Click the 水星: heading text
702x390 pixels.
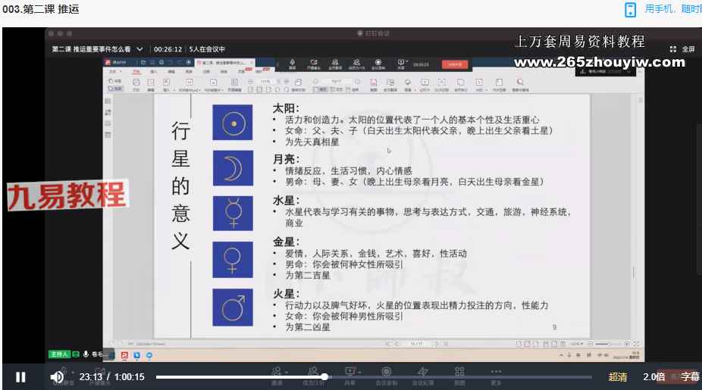coord(286,201)
